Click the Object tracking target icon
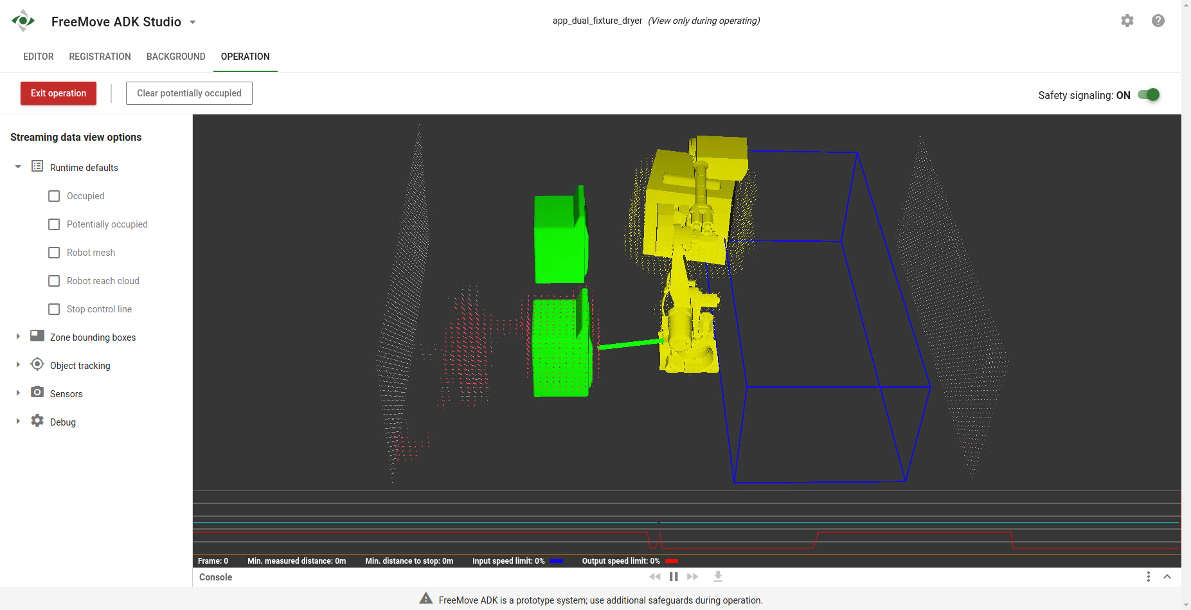Viewport: 1191px width, 610px height. pyautogui.click(x=37, y=364)
